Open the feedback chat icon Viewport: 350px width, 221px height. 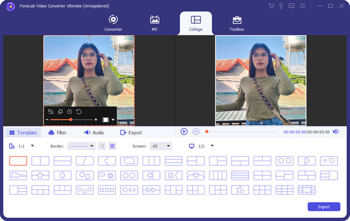pyautogui.click(x=291, y=6)
